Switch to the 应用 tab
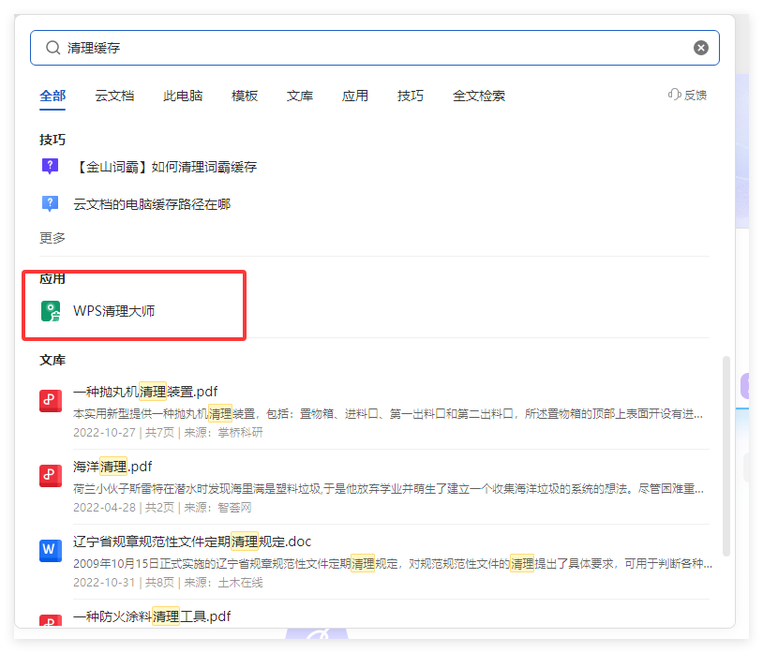This screenshot has height=653, width=763. (x=355, y=95)
